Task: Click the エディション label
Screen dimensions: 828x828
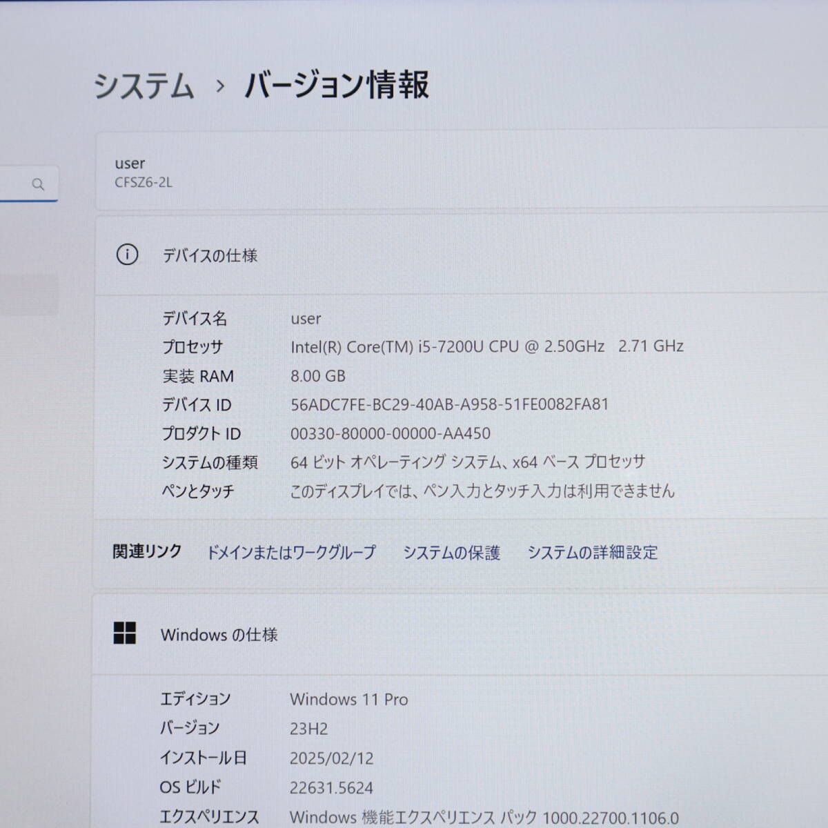Action: tap(195, 699)
